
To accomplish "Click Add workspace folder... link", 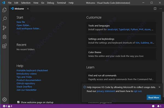I will [28, 28].
